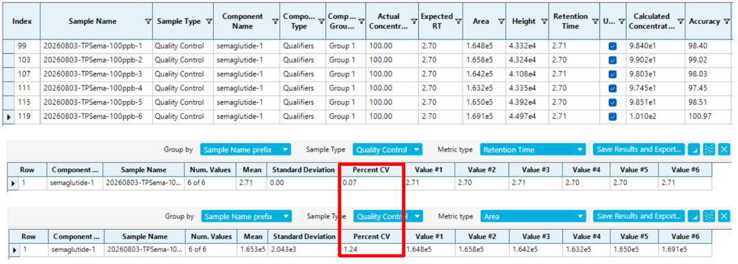Select sample name cell 20260803-TPSema-100ppb-3
This screenshot has height=264, width=738.
[x=96, y=74]
